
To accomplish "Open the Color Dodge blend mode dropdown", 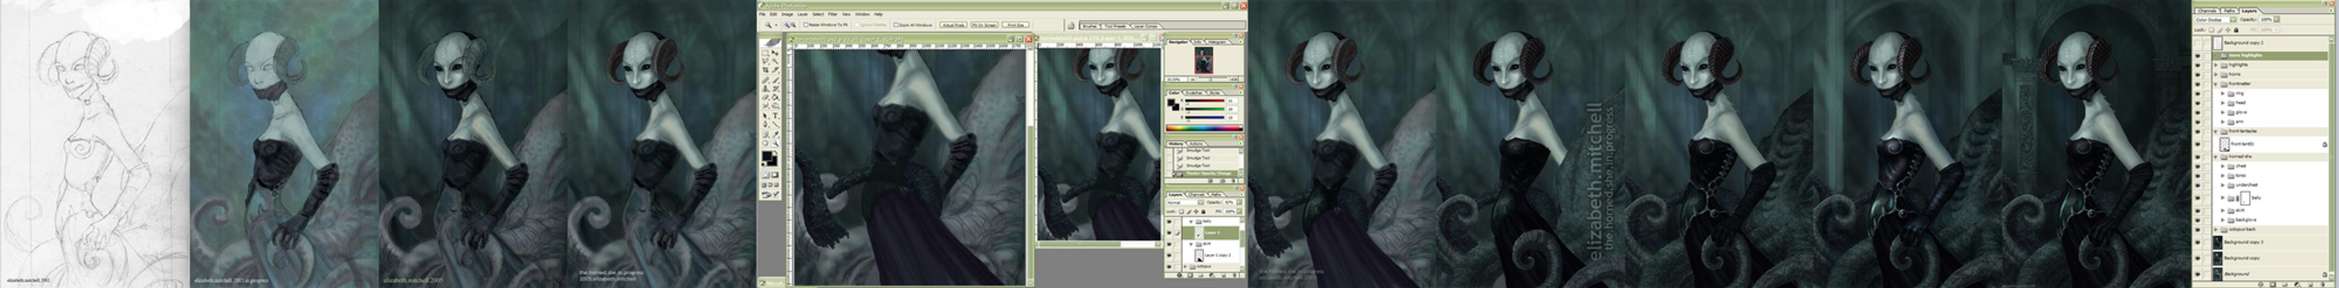I will (2217, 19).
